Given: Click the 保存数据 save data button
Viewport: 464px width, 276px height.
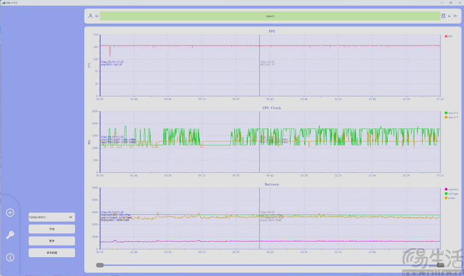Looking at the screenshot, I should [51, 253].
